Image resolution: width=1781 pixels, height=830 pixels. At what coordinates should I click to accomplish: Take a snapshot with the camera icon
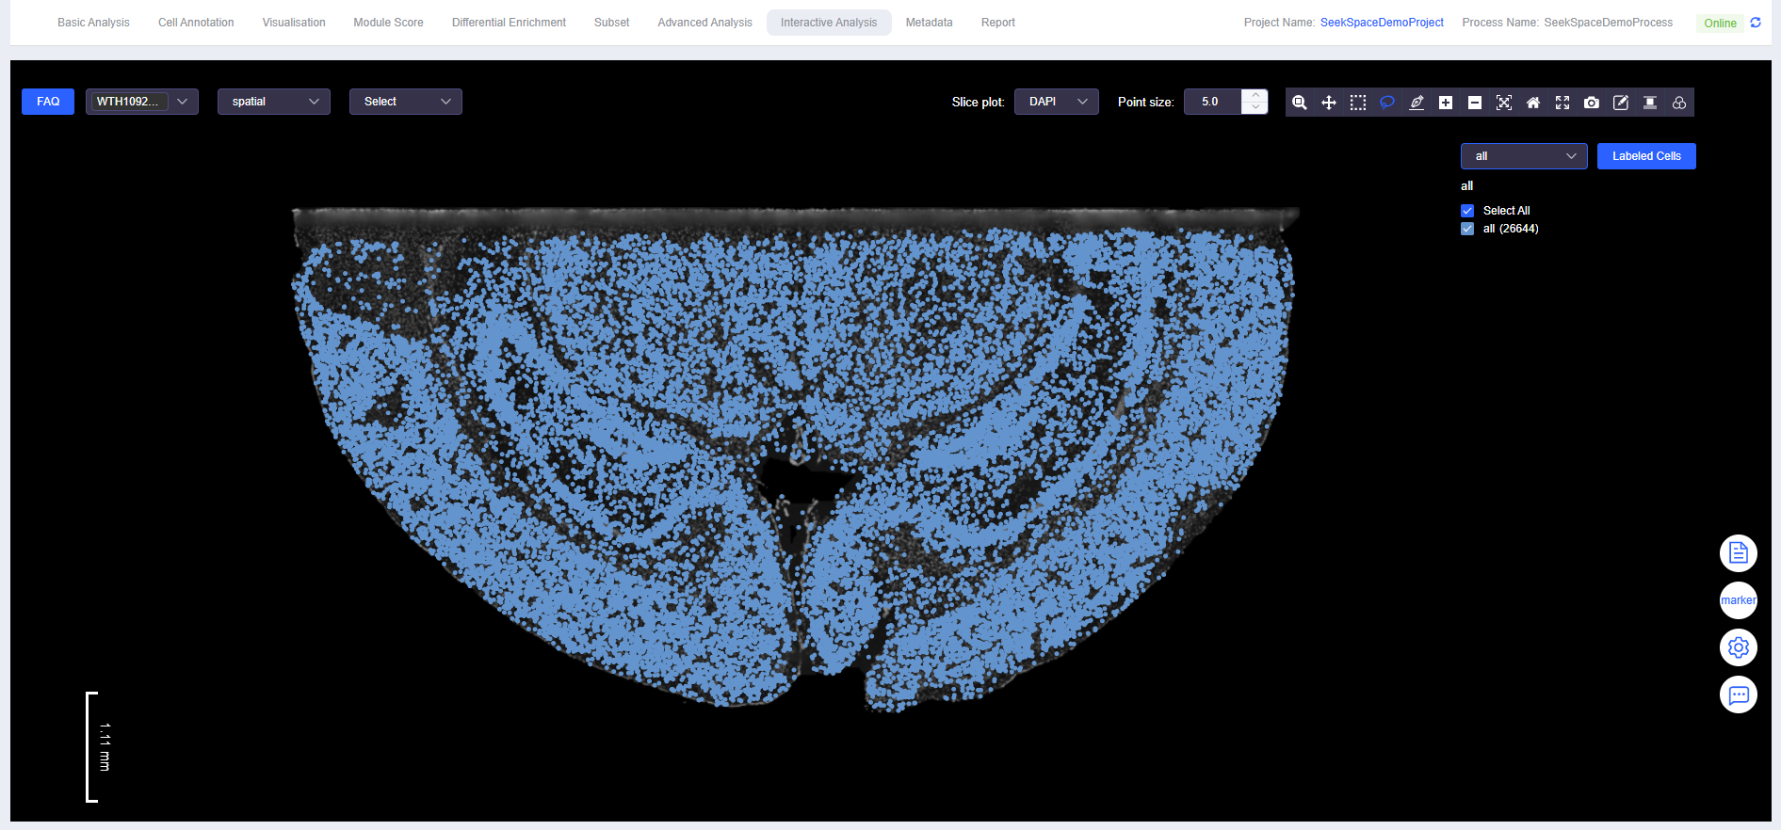tap(1592, 103)
